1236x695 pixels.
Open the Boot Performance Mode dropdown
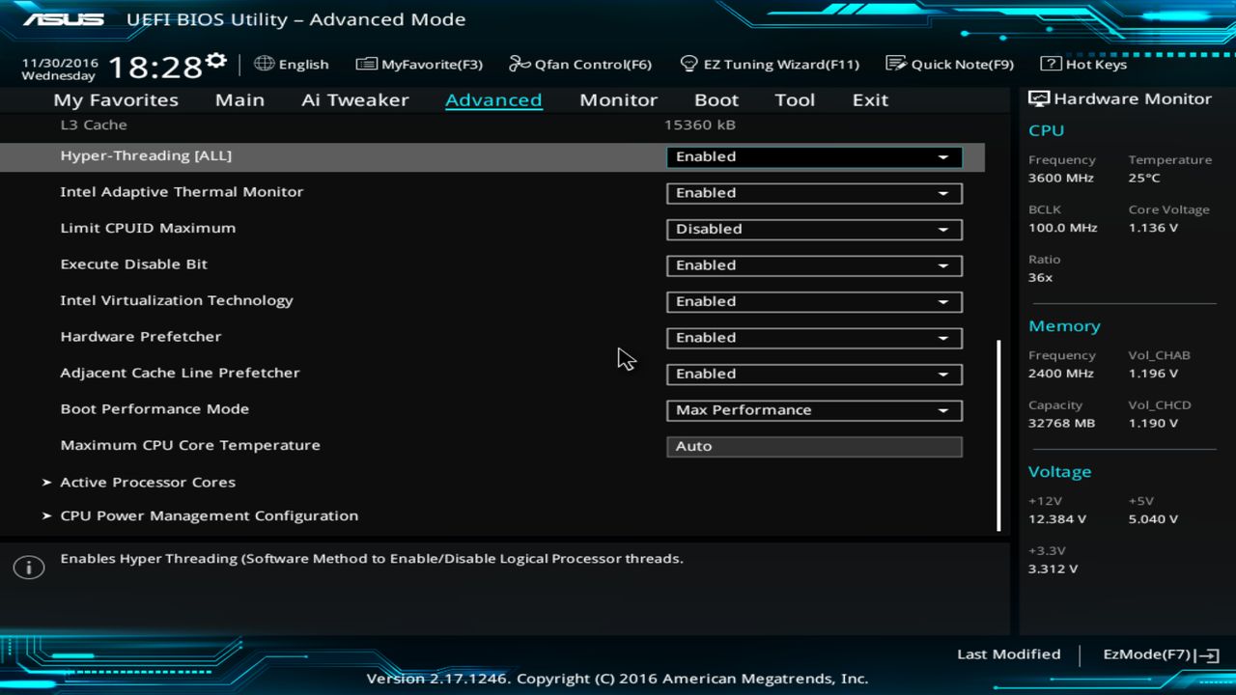[x=813, y=410]
